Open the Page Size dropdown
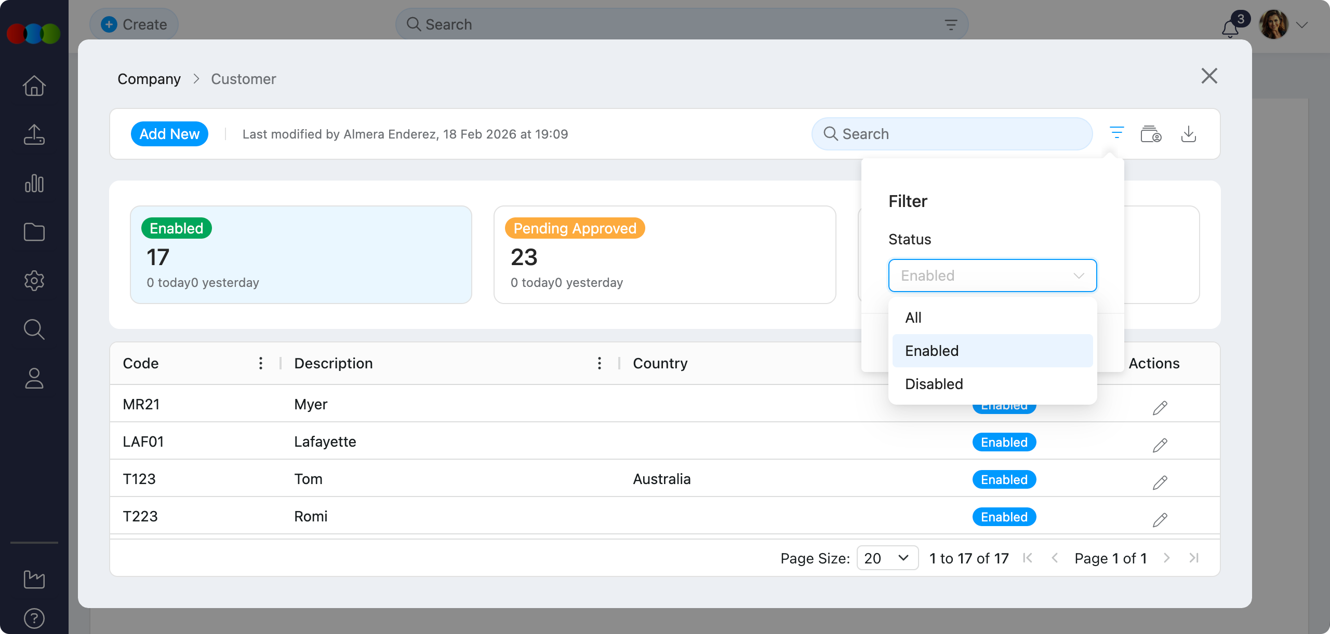The image size is (1330, 634). point(887,558)
